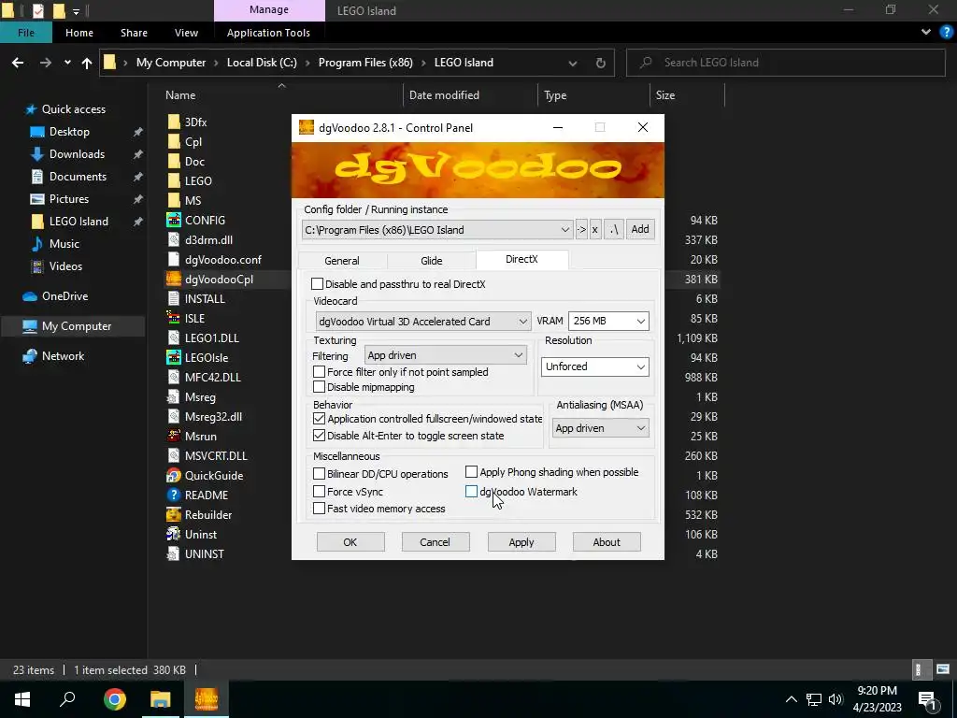
Task: Expand the Explorer ribbon chevron
Action: 926,33
